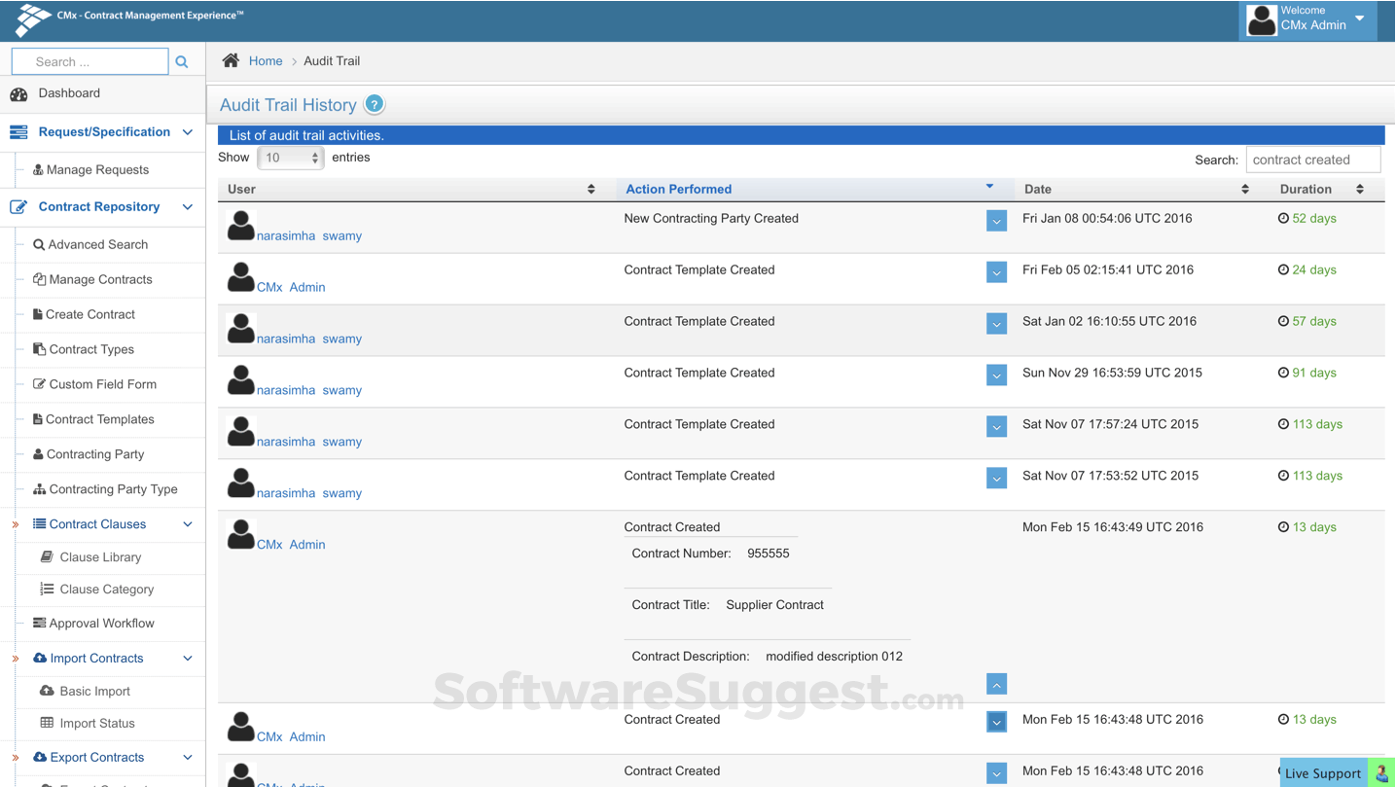Open Import Status via its grid icon
Viewport: 1396px width, 787px height.
[x=47, y=723]
